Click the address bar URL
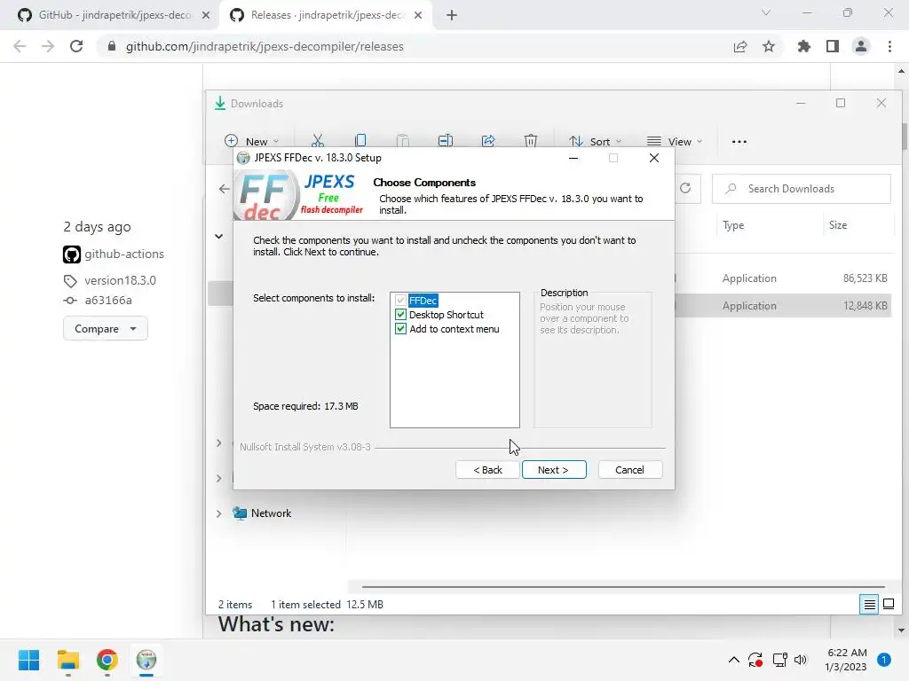The width and height of the screenshot is (909, 681). pyautogui.click(x=265, y=46)
